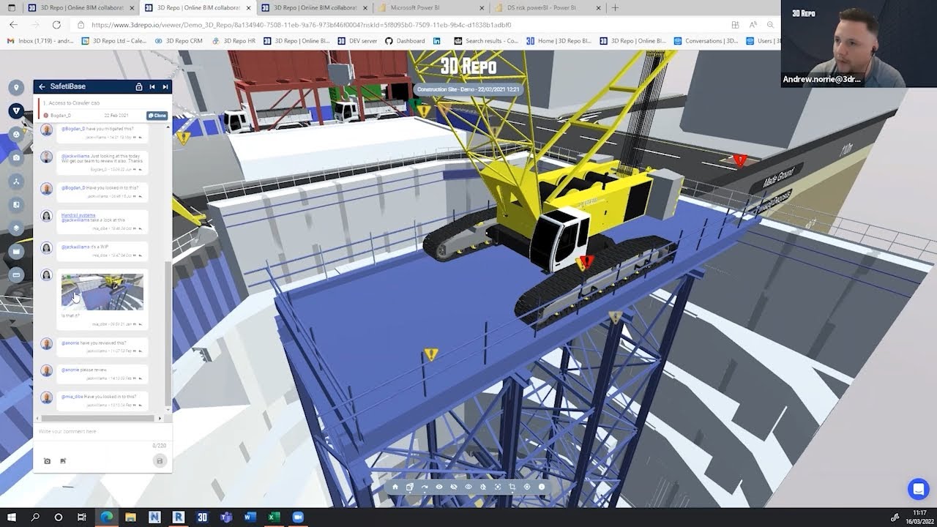
Task: Click the focus frame icon in toolbar
Action: (498, 487)
